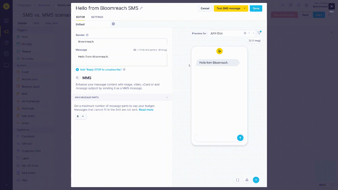Toggle the MMS switch on

[78, 78]
